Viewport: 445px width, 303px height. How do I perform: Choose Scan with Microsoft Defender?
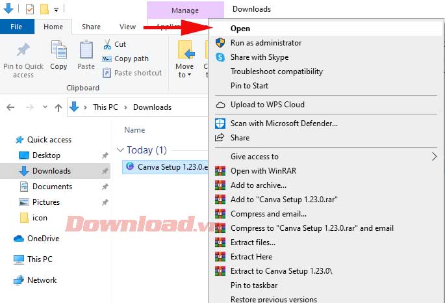point(326,124)
